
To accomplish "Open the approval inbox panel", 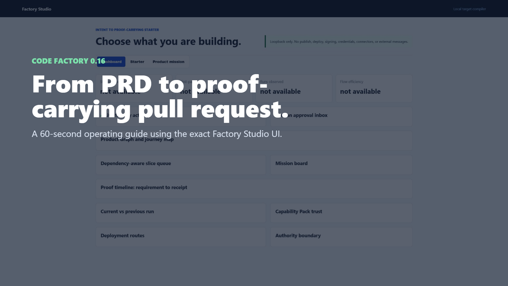I will [x=341, y=117].
